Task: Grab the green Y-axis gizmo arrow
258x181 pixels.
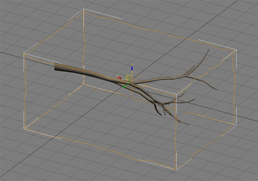Action: point(125,87)
